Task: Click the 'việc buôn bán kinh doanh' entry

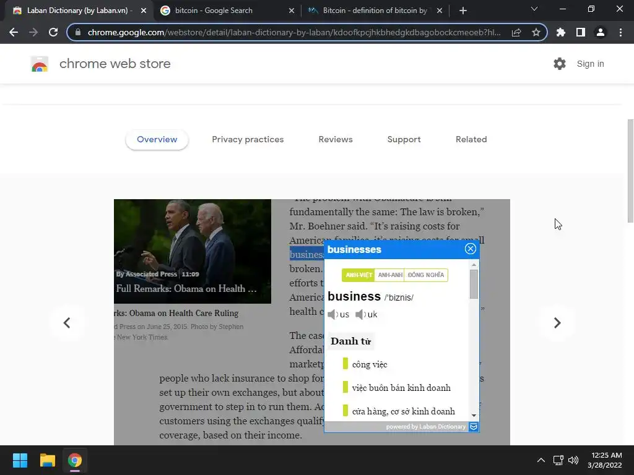Action: coord(401,388)
